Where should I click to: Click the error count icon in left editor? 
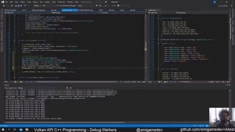tap(16, 82)
